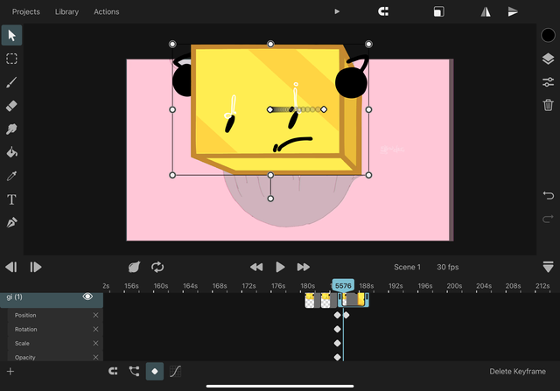
Task: Toggle loop playback
Action: point(157,267)
